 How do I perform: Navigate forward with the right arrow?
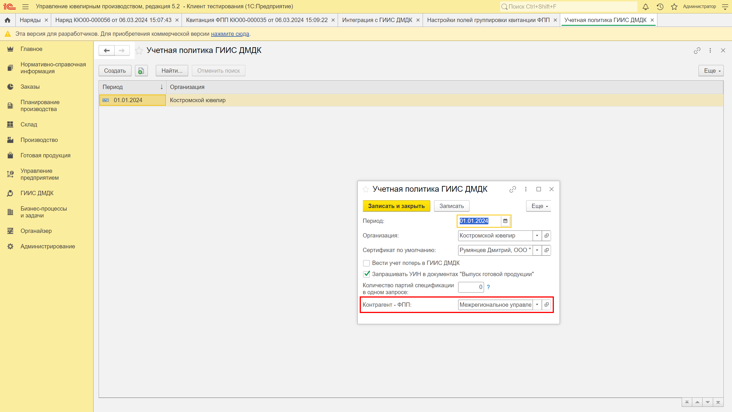point(122,51)
